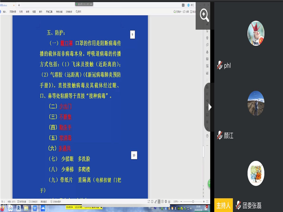This screenshot has height=212, width=283.
Task: Click phl's muted microphone icon
Action: pyautogui.click(x=220, y=65)
